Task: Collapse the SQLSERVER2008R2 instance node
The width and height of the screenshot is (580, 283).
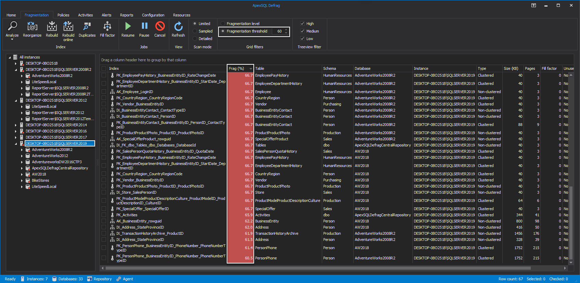Action: [x=16, y=70]
